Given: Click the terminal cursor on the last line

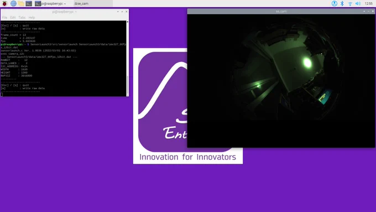Looking at the screenshot, I should coord(2,94).
